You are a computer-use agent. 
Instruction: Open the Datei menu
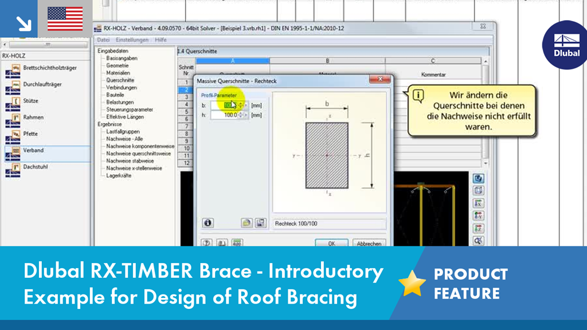pos(103,40)
